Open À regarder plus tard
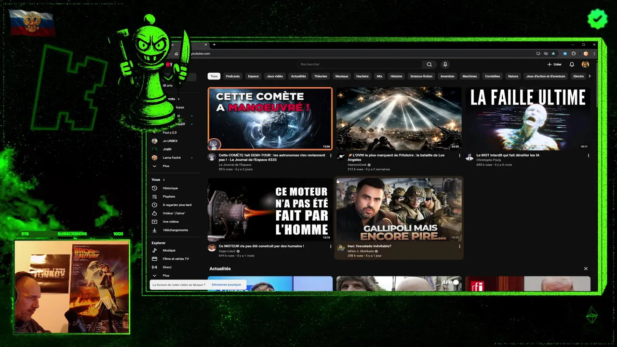The width and height of the screenshot is (617, 347). tap(177, 205)
